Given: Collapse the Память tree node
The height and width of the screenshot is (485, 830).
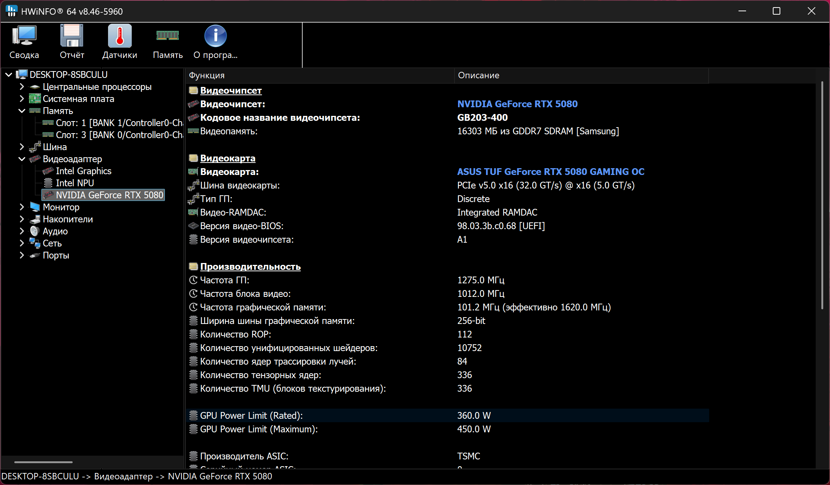Looking at the screenshot, I should pos(22,111).
